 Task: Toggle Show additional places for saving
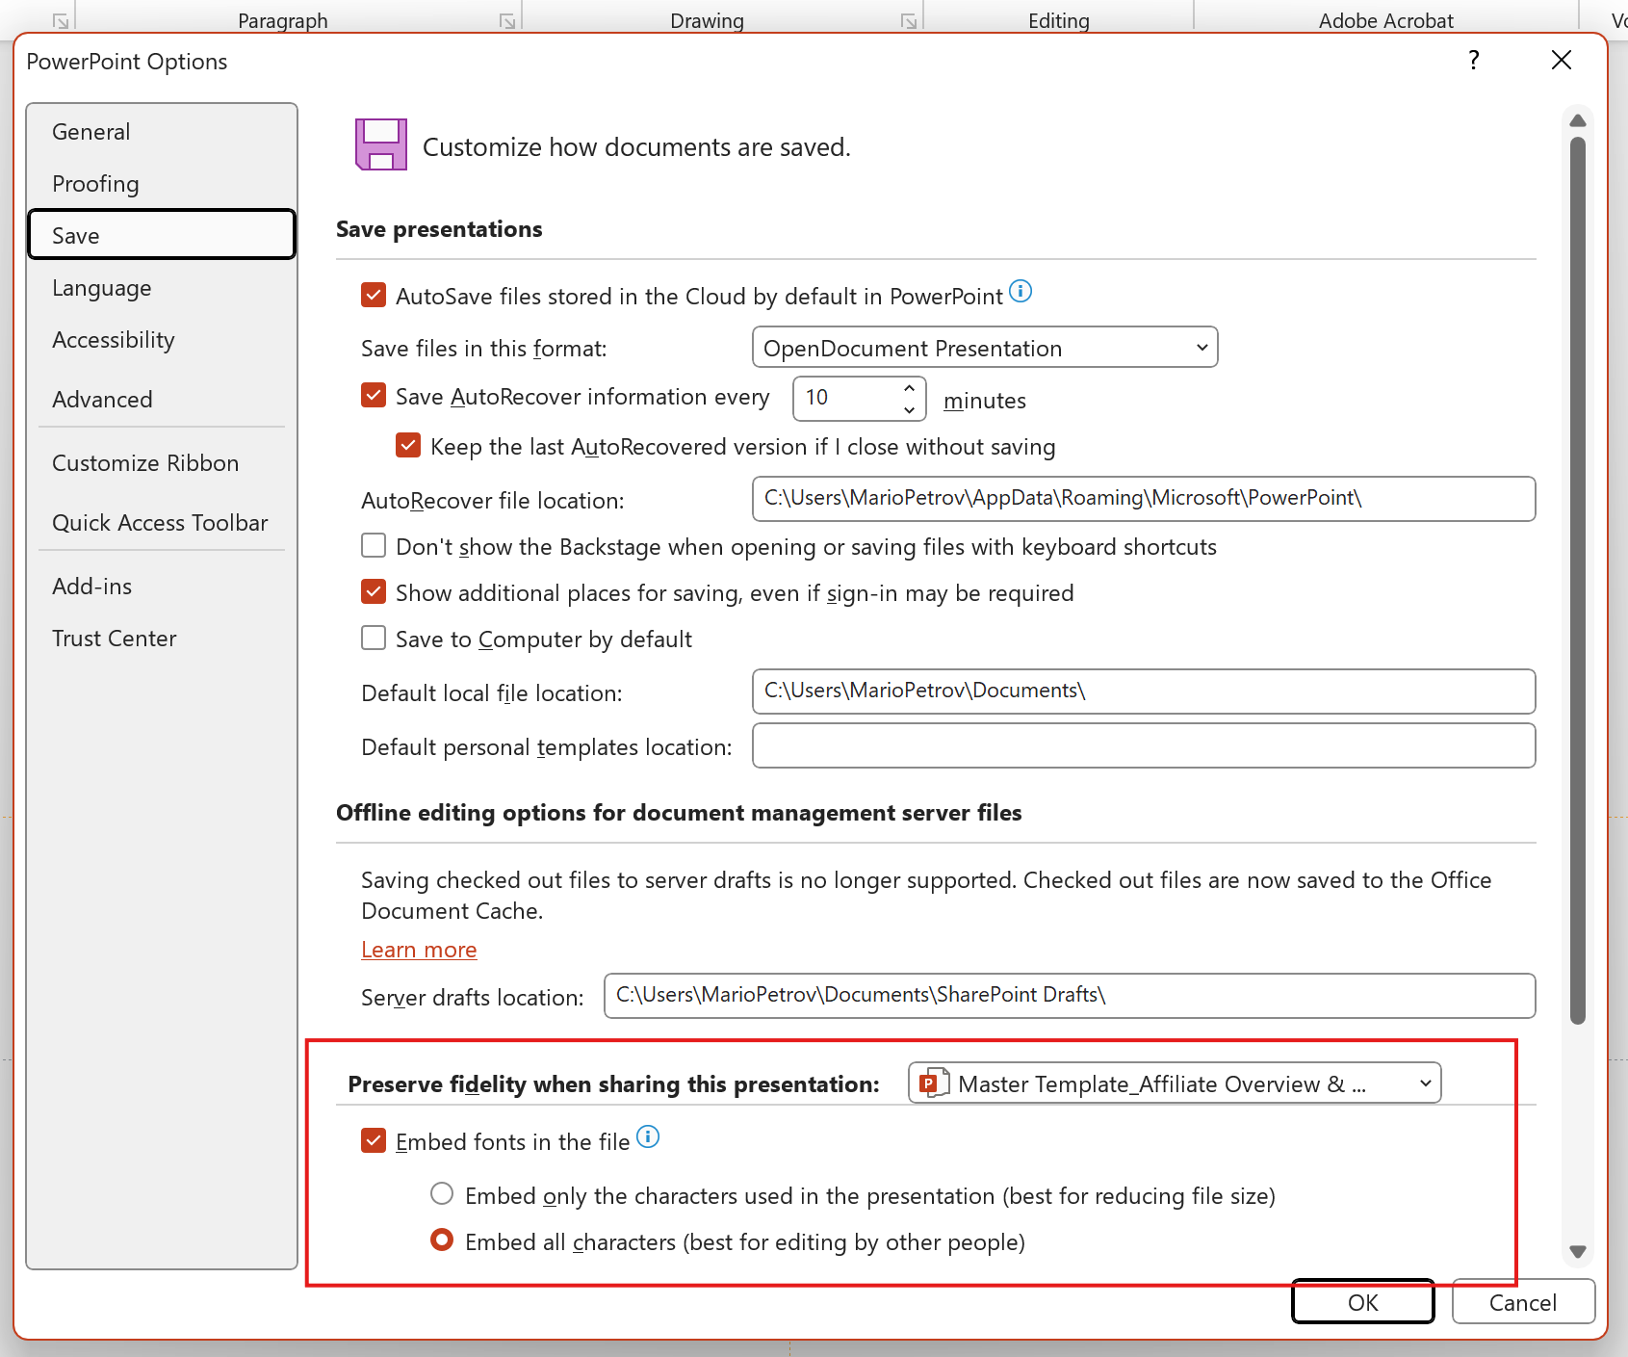tap(374, 591)
